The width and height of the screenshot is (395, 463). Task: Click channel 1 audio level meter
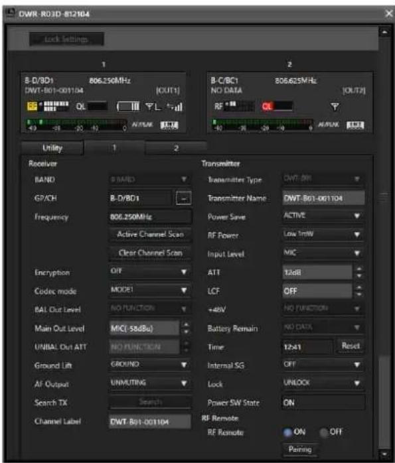click(76, 125)
